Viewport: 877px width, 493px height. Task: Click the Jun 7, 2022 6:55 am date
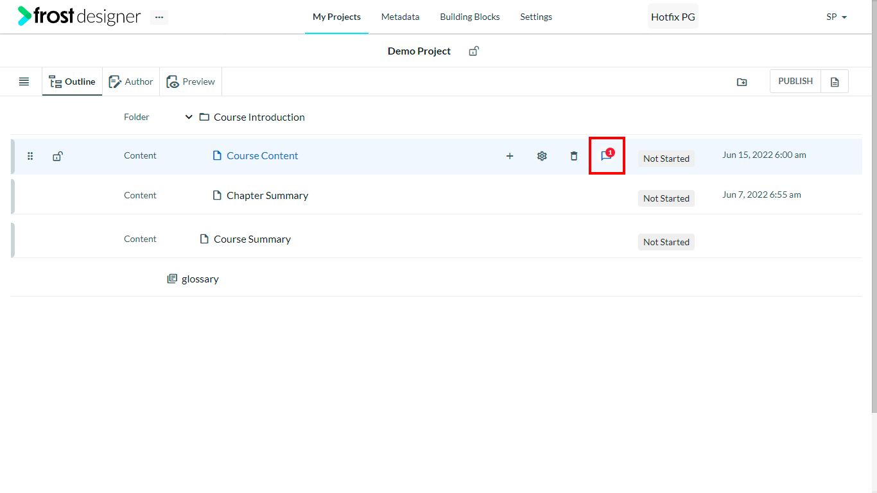click(761, 195)
